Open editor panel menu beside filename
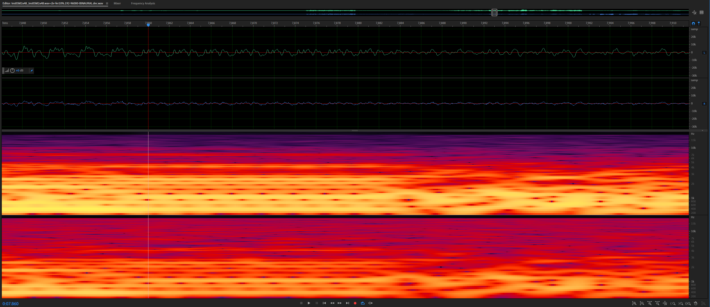 (x=107, y=4)
